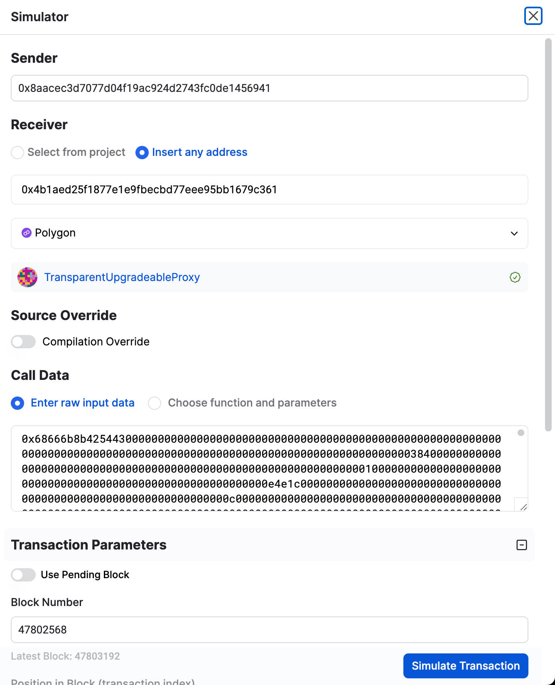The height and width of the screenshot is (685, 555).
Task: Turn on Use Pending Block switch
Action: [x=23, y=575]
